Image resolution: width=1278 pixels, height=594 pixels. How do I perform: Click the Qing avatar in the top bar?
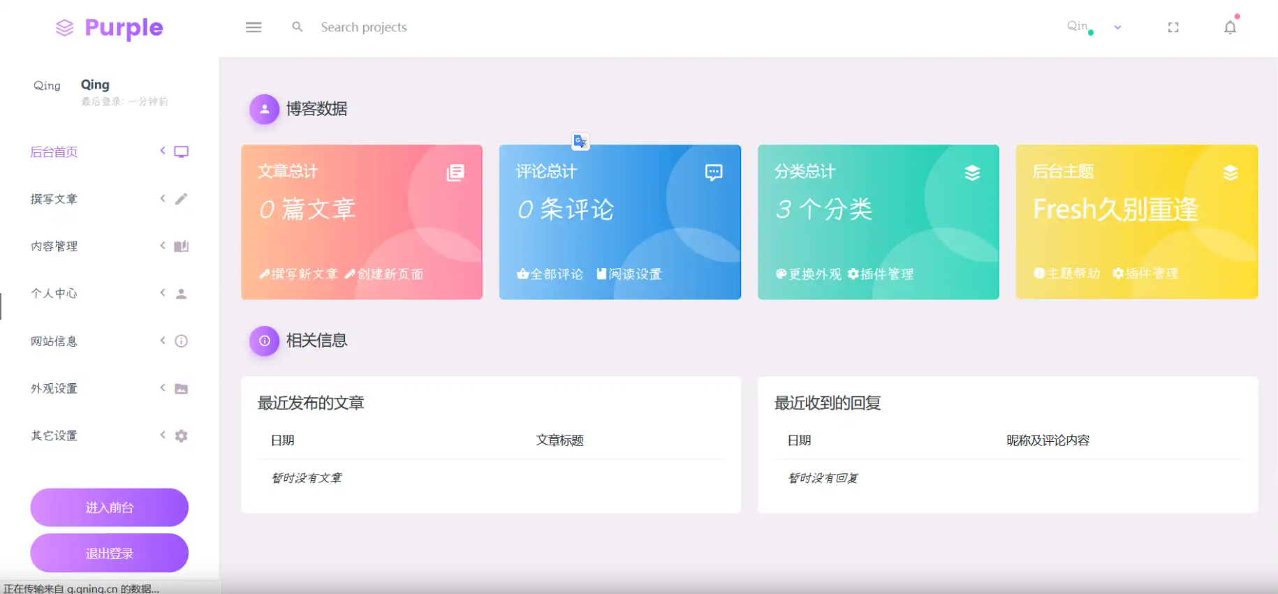(x=1078, y=27)
